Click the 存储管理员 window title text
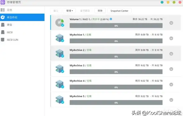 click(14, 2)
